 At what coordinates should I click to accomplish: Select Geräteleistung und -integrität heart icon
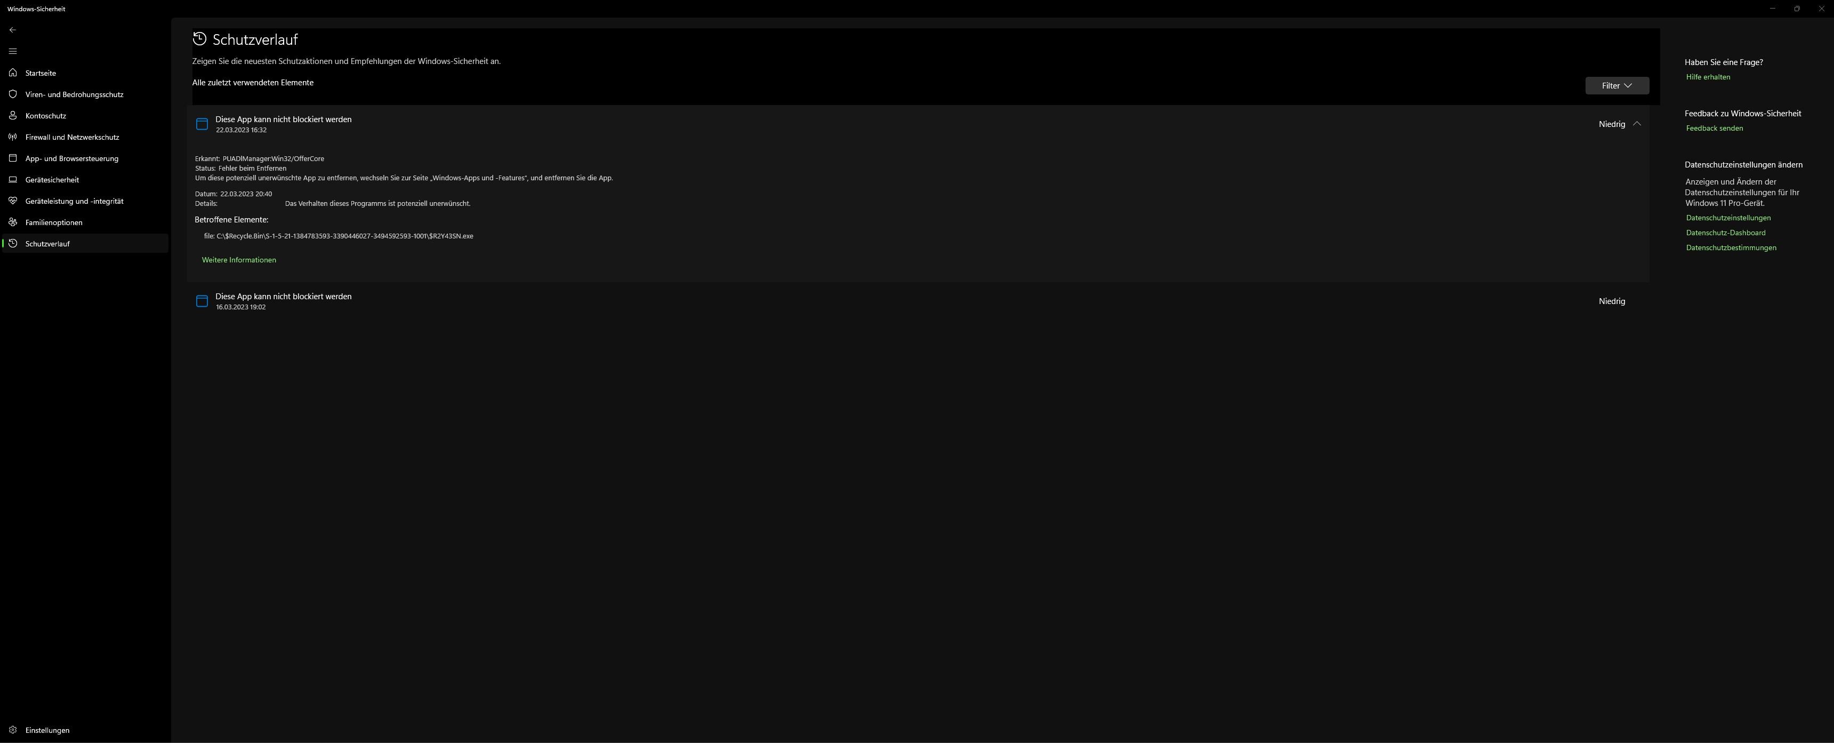click(x=13, y=201)
